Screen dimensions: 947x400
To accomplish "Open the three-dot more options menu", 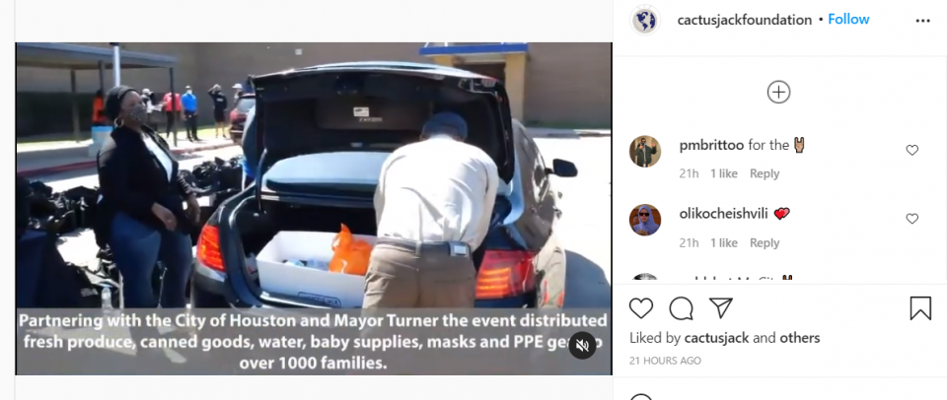I will [923, 21].
